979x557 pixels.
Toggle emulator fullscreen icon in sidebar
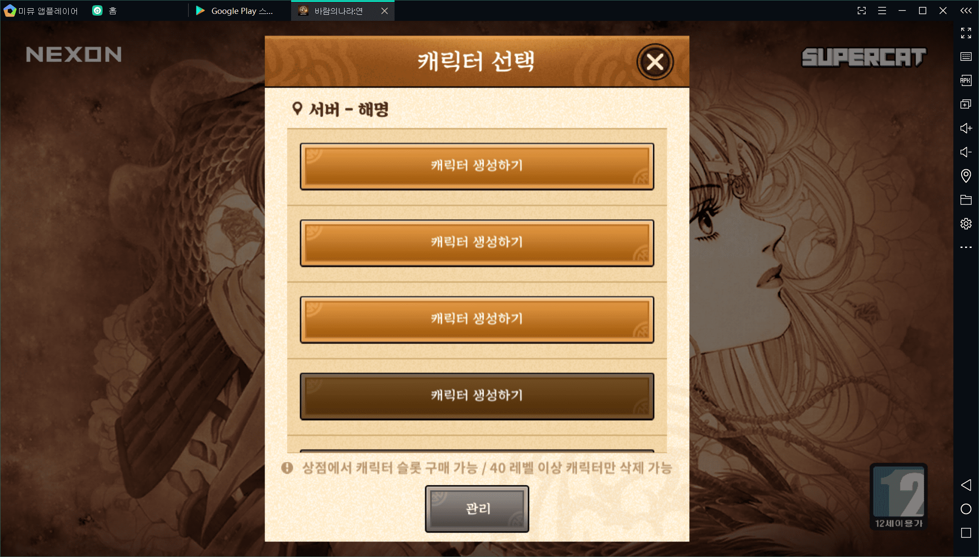(966, 33)
